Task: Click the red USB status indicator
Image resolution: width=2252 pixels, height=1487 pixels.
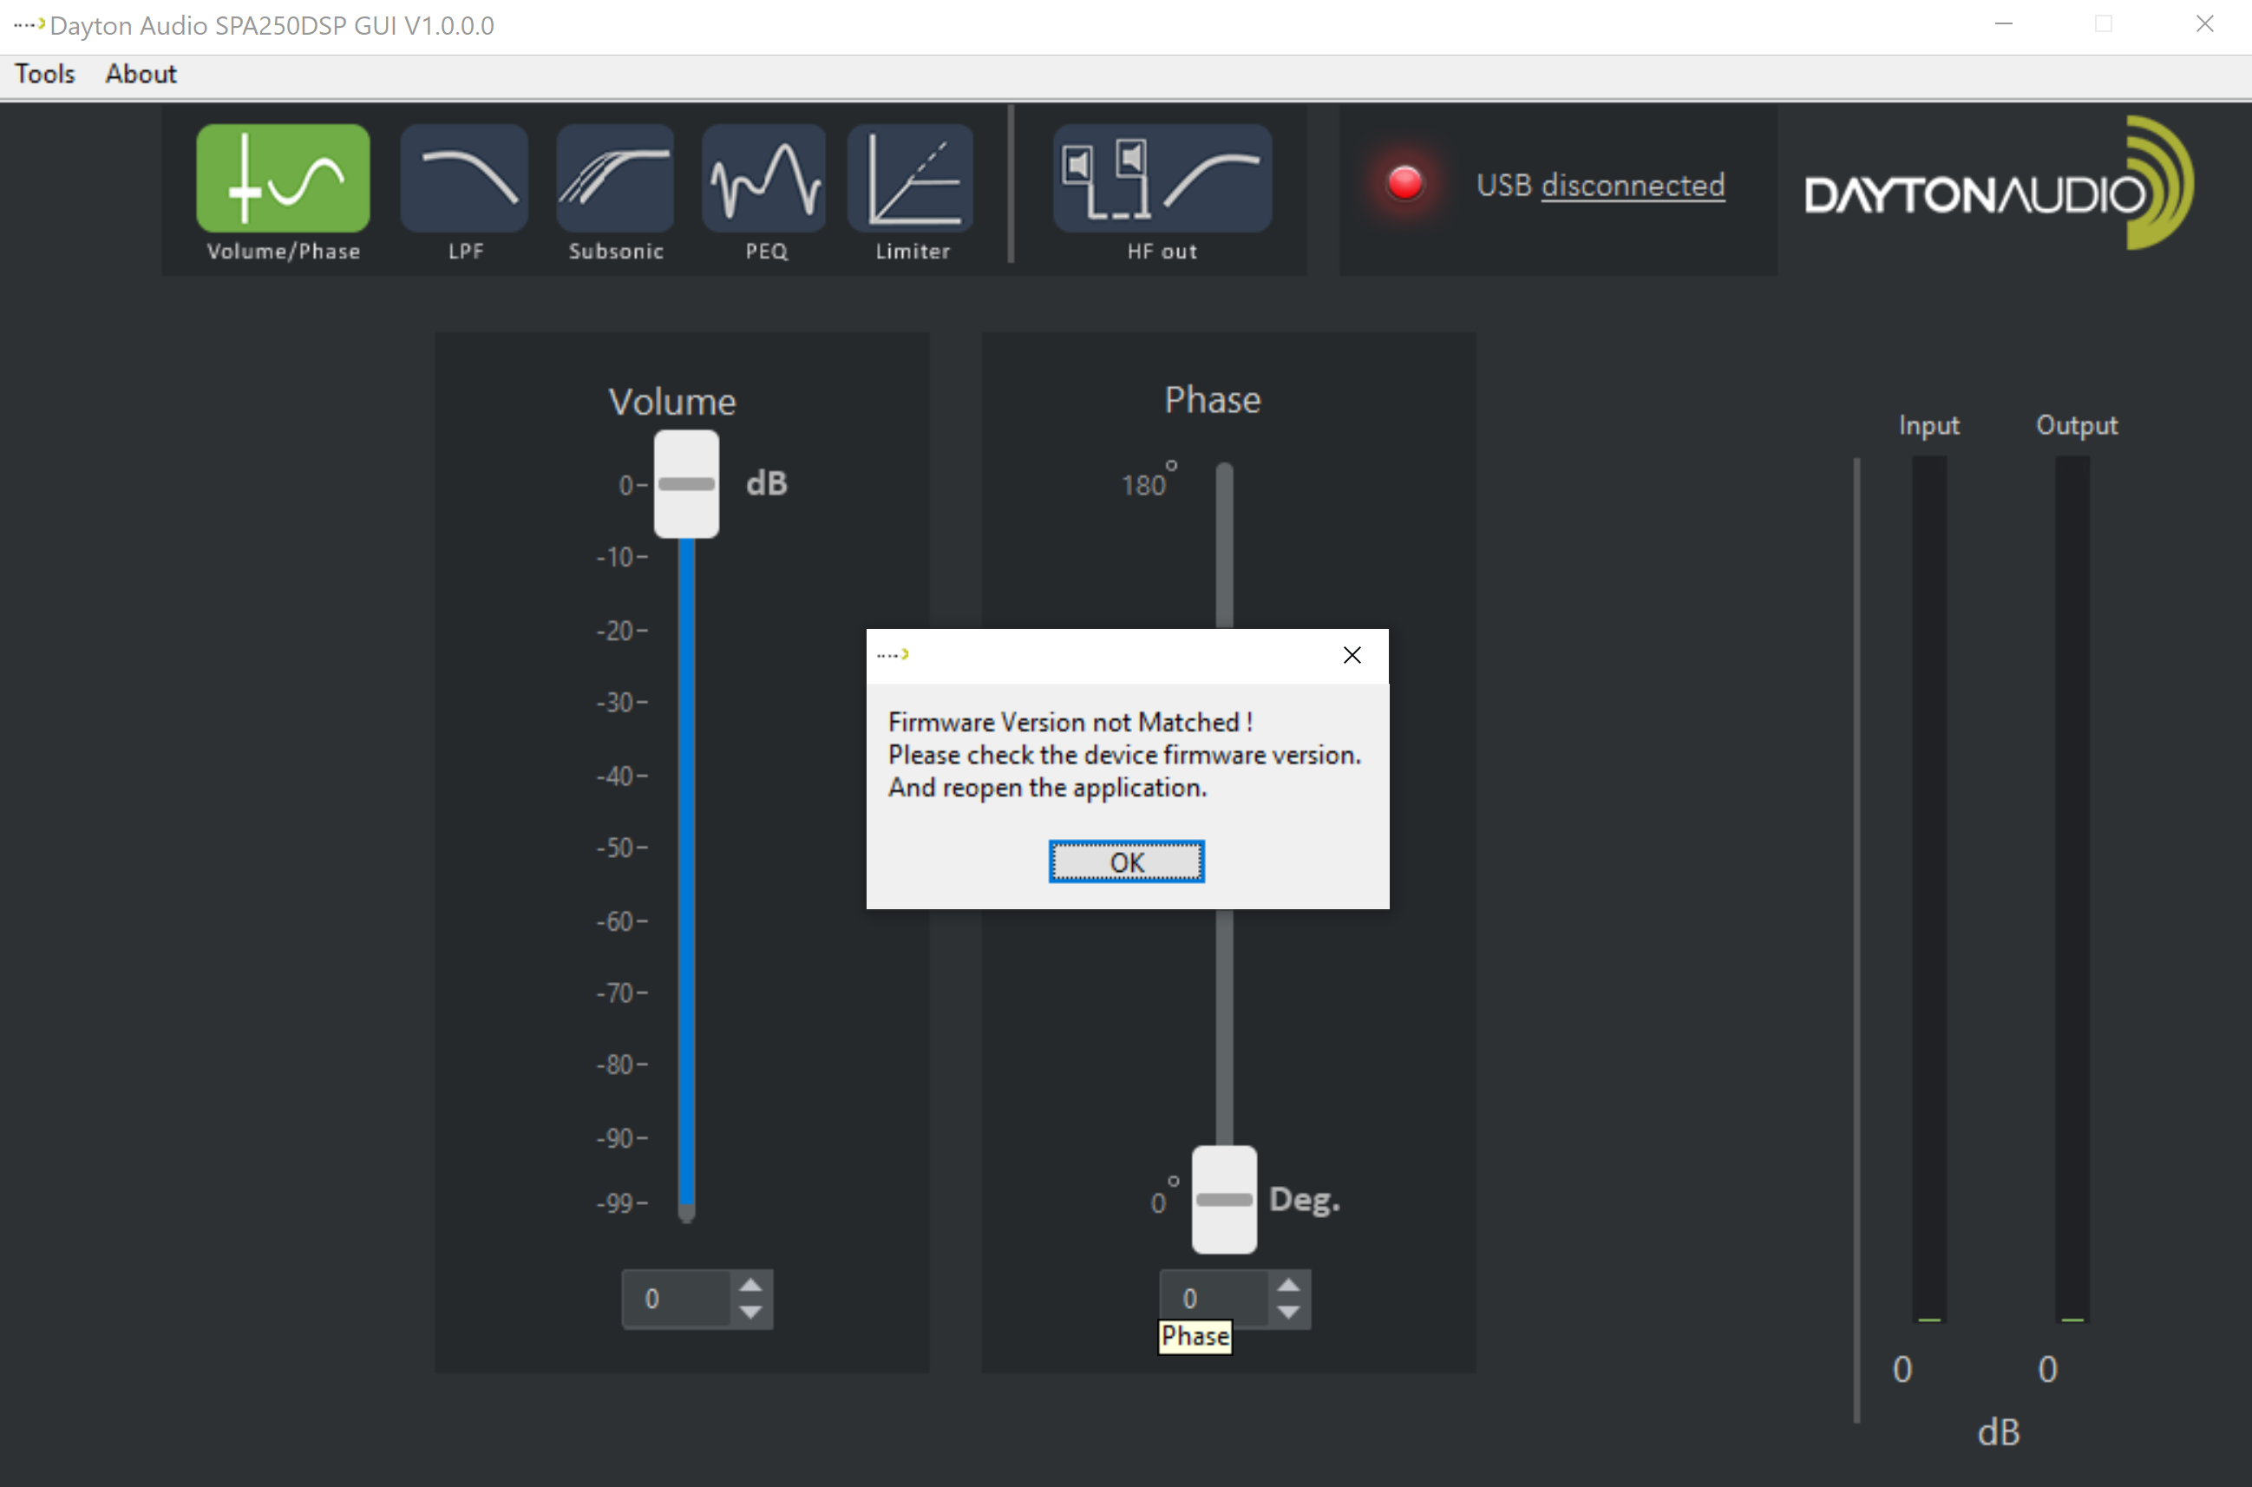Action: (x=1404, y=183)
